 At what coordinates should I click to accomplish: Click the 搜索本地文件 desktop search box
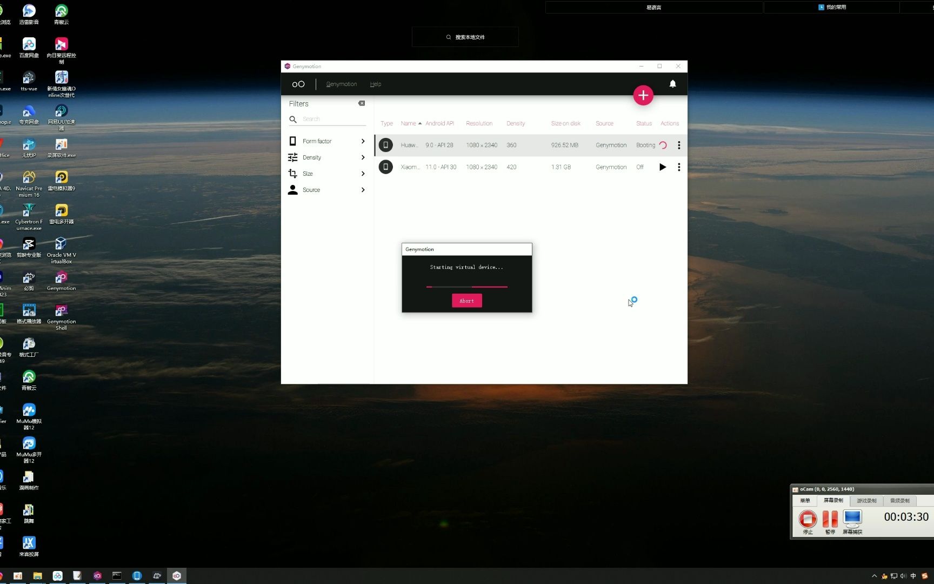465,37
